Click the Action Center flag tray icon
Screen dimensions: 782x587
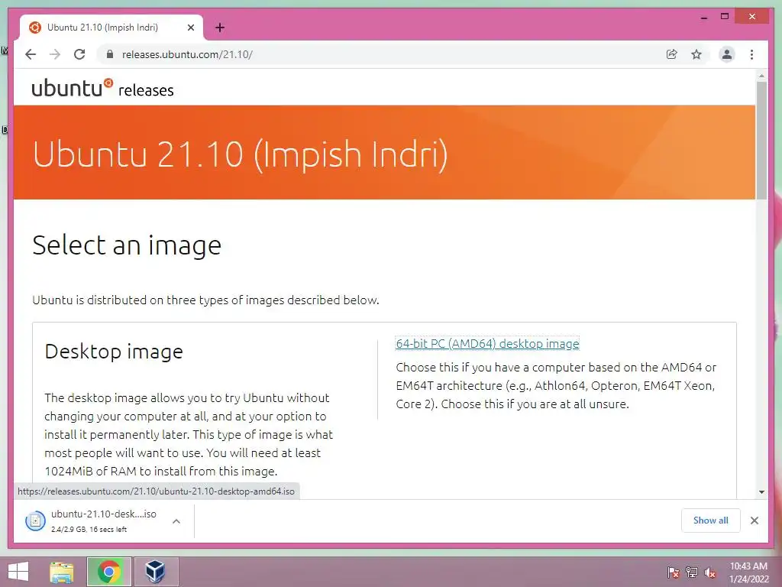point(674,573)
